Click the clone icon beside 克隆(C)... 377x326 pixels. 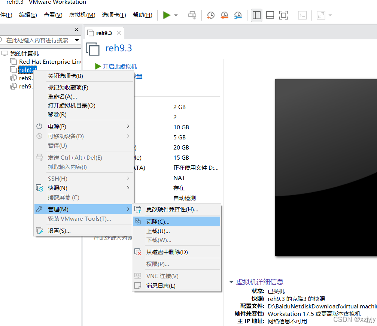tap(138, 221)
